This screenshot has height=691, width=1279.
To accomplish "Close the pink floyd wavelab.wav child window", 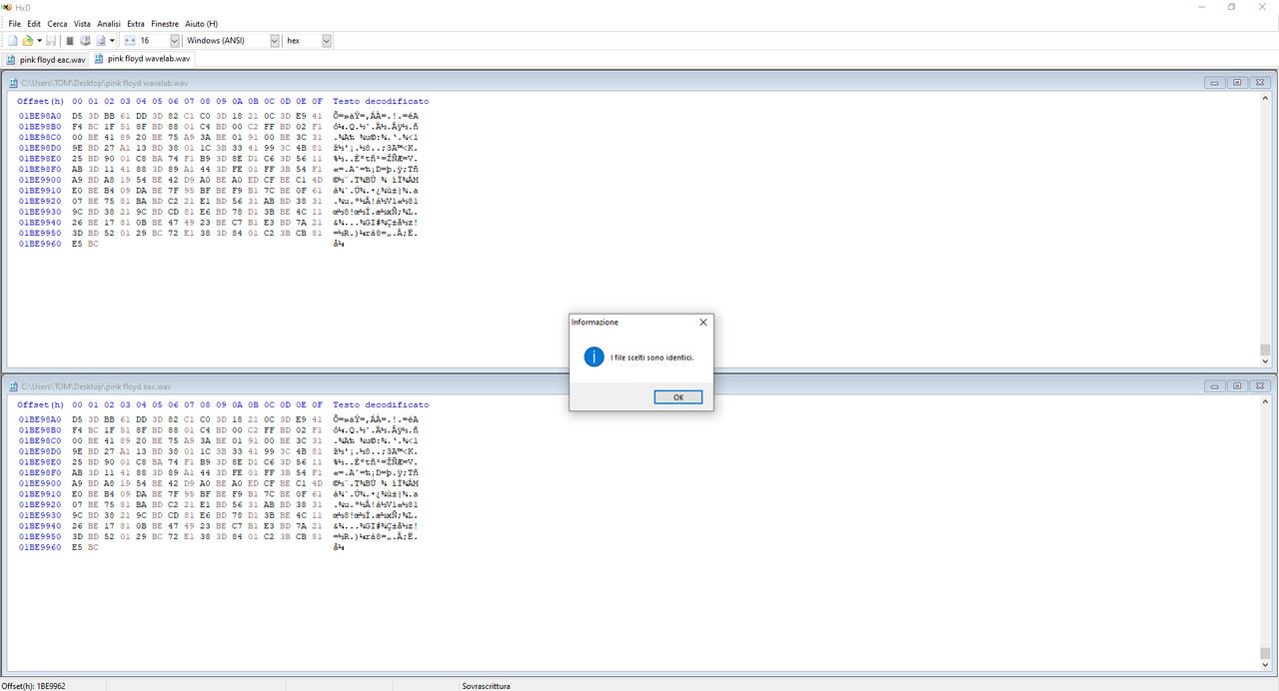I will click(1258, 83).
